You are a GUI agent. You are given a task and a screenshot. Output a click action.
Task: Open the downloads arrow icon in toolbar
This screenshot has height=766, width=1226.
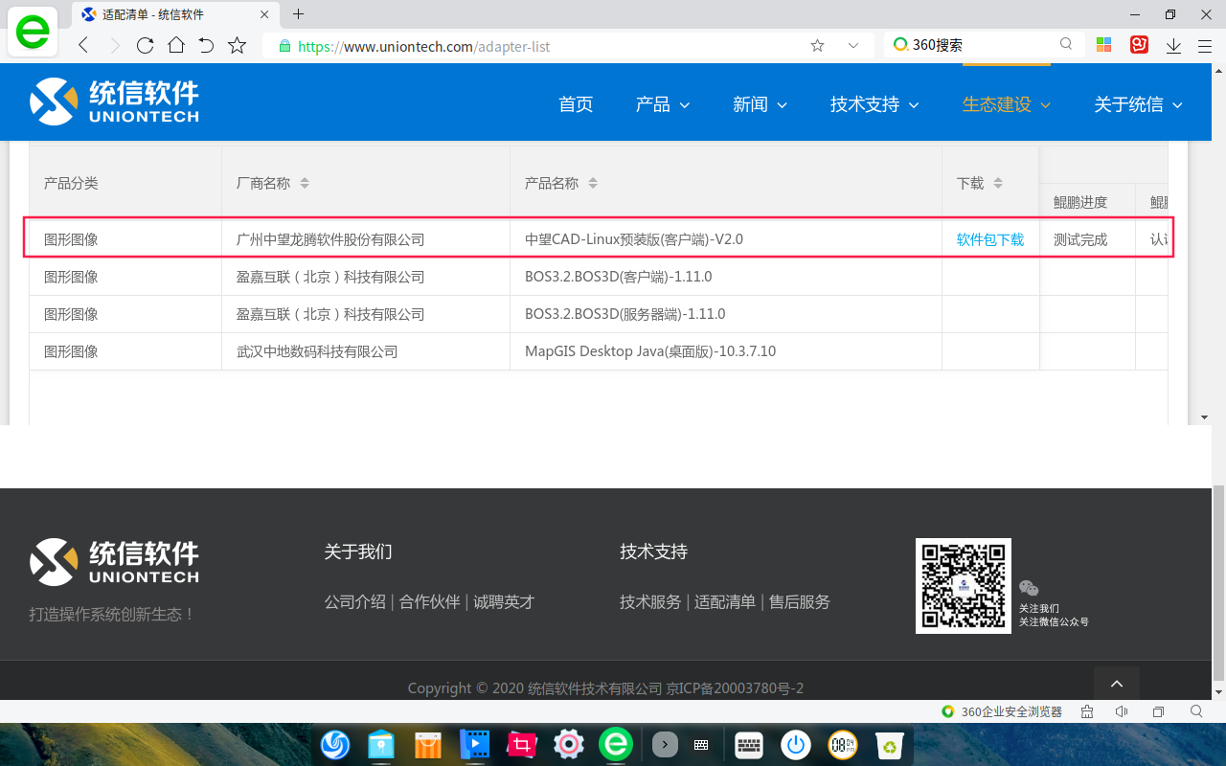tap(1173, 45)
